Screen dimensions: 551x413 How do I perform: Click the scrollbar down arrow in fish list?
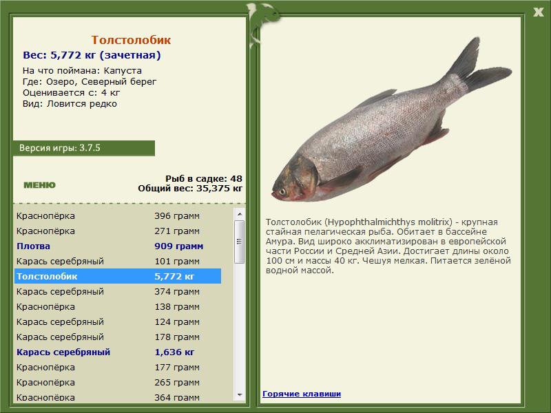pos(240,395)
